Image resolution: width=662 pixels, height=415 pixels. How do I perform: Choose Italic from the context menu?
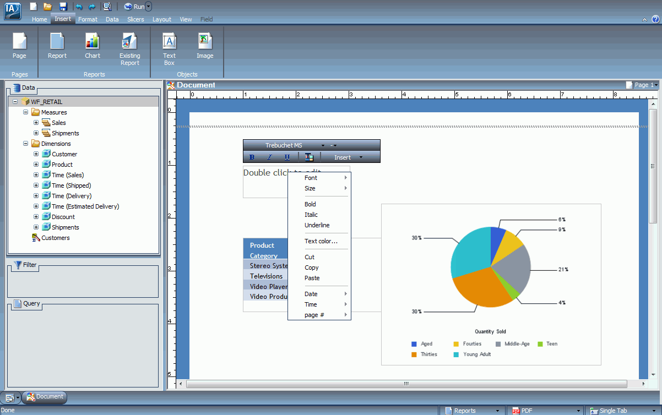click(x=319, y=215)
